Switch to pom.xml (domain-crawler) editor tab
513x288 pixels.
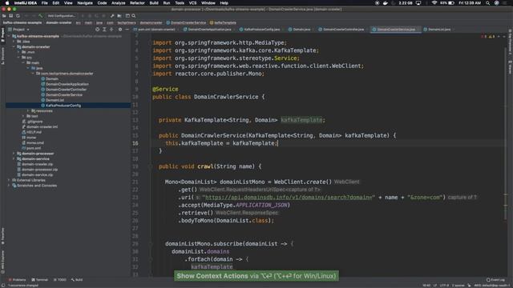(x=156, y=30)
